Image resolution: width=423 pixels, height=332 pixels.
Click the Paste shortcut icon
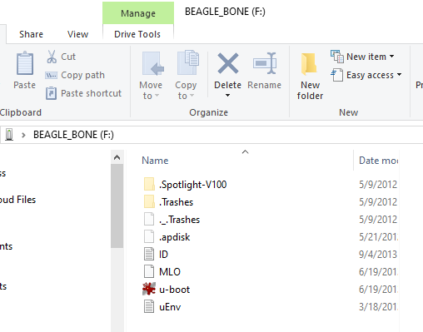[x=52, y=93]
